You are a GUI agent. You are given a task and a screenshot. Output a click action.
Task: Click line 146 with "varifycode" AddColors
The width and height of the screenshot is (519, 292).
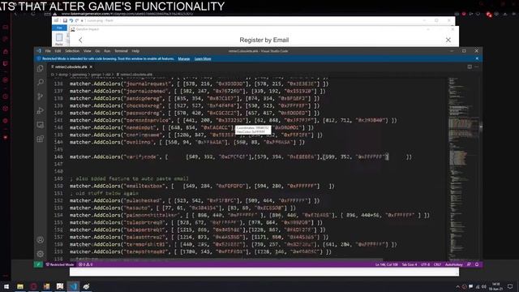[241, 157]
